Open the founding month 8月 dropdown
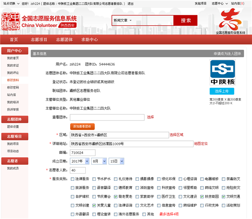The image size is (252, 219). (97, 161)
